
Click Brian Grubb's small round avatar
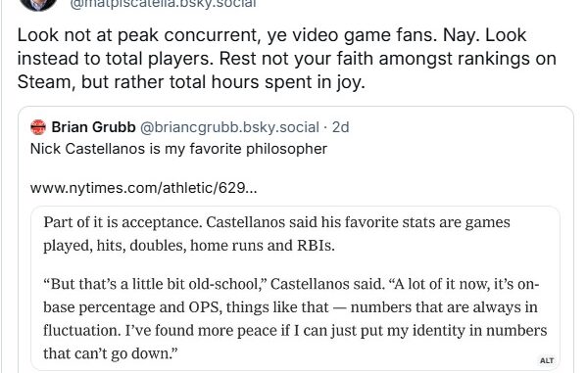(38, 127)
